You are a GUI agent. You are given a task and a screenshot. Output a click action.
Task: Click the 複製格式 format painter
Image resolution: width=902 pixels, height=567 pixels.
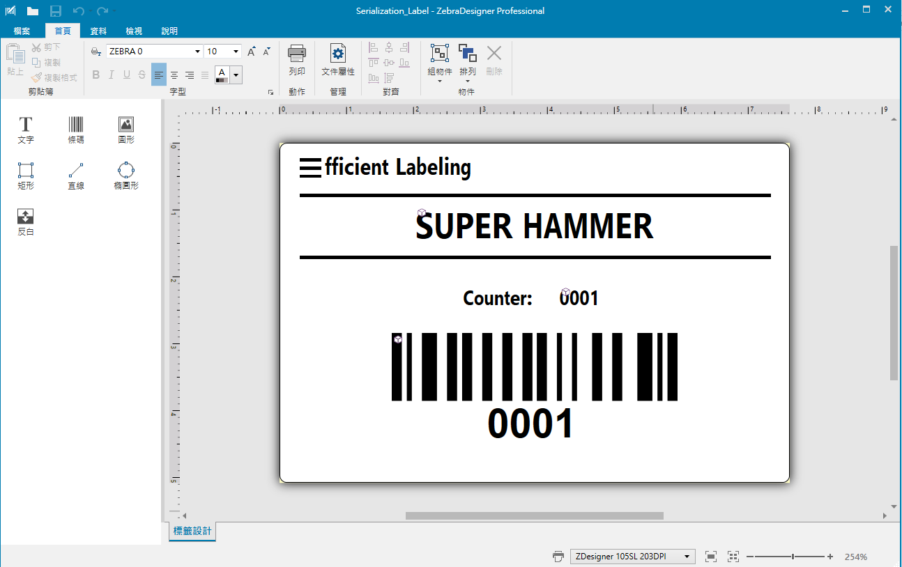click(54, 77)
